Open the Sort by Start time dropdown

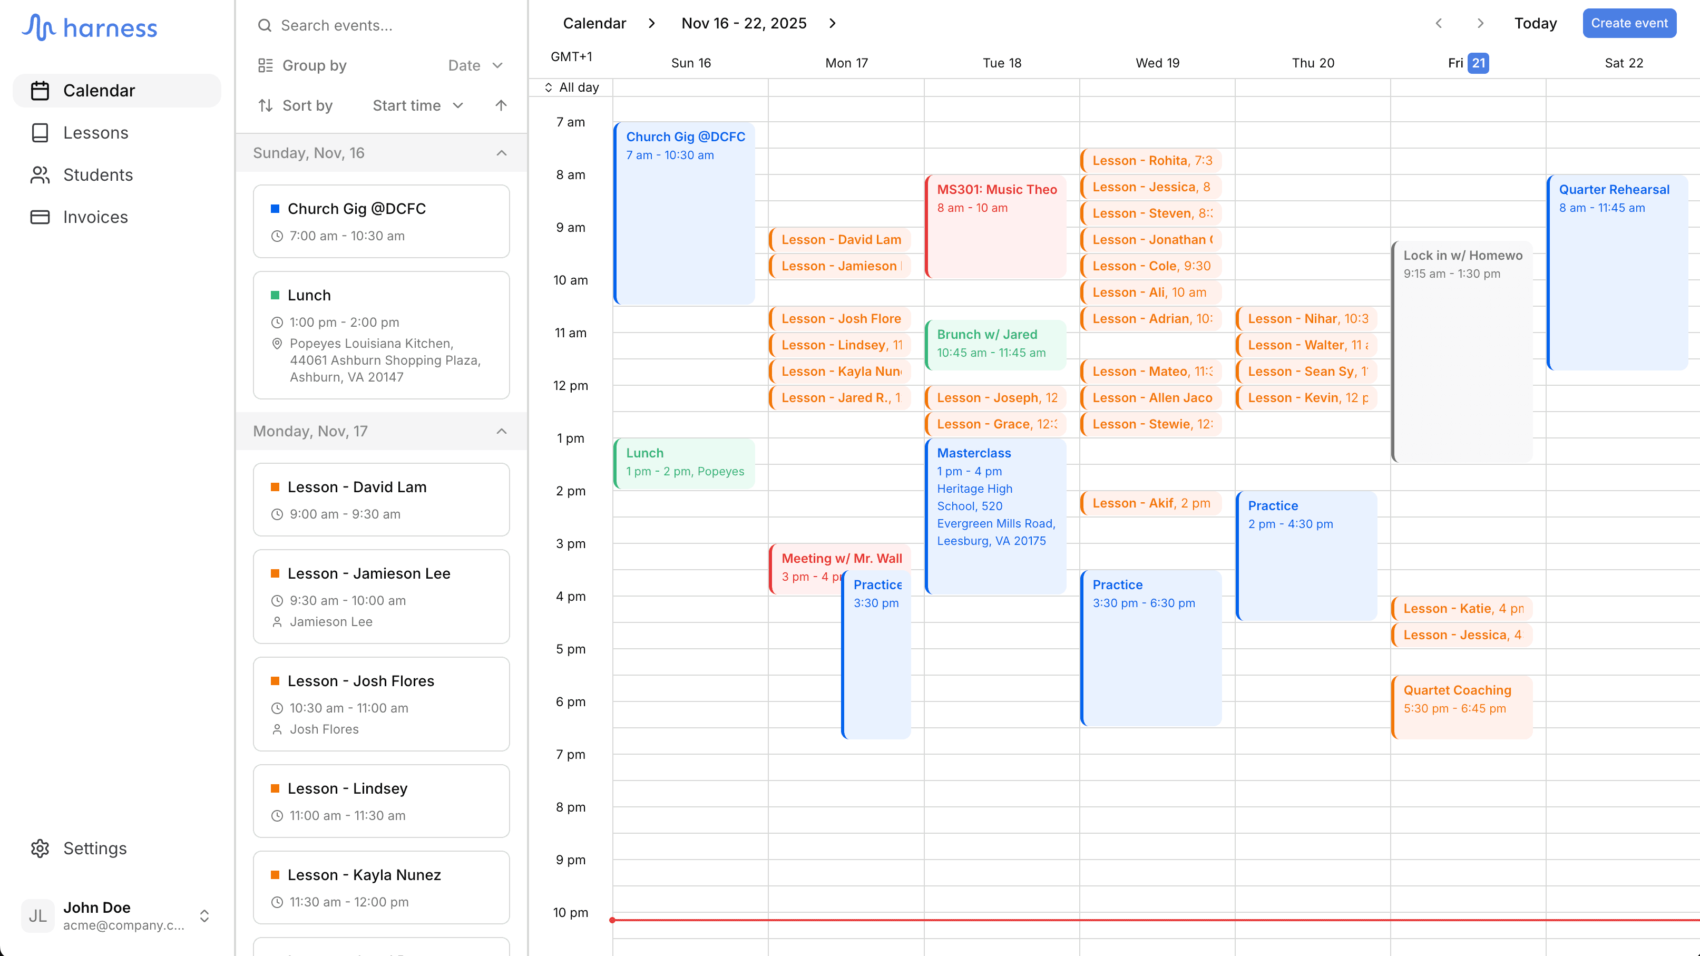click(x=418, y=105)
